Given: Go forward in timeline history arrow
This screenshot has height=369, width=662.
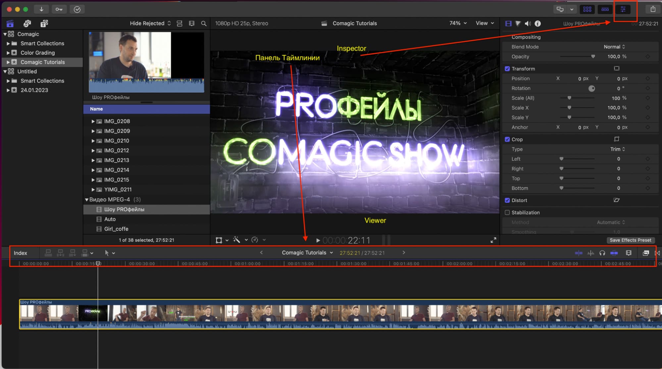Looking at the screenshot, I should [404, 252].
